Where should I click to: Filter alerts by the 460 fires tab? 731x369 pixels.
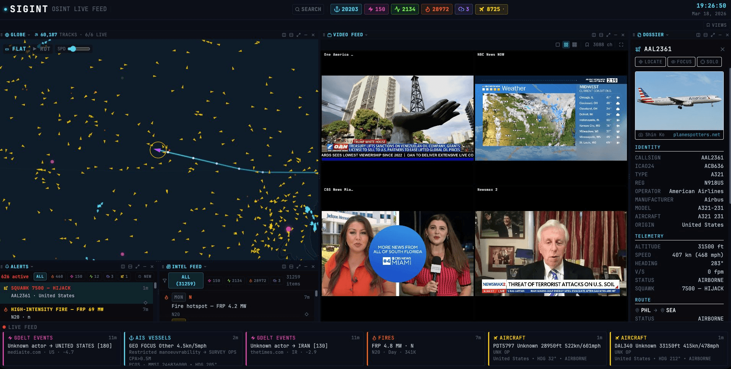[57, 276]
